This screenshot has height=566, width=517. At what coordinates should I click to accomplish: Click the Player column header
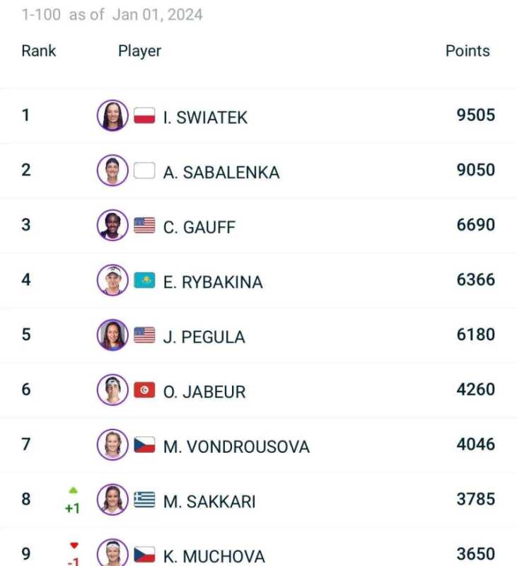pyautogui.click(x=139, y=51)
